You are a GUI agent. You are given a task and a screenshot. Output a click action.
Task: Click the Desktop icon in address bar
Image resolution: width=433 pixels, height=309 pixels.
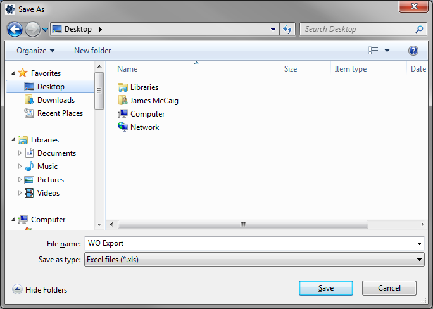57,29
